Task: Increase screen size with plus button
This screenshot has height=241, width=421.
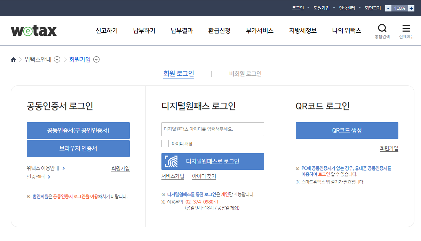Action: (x=411, y=8)
